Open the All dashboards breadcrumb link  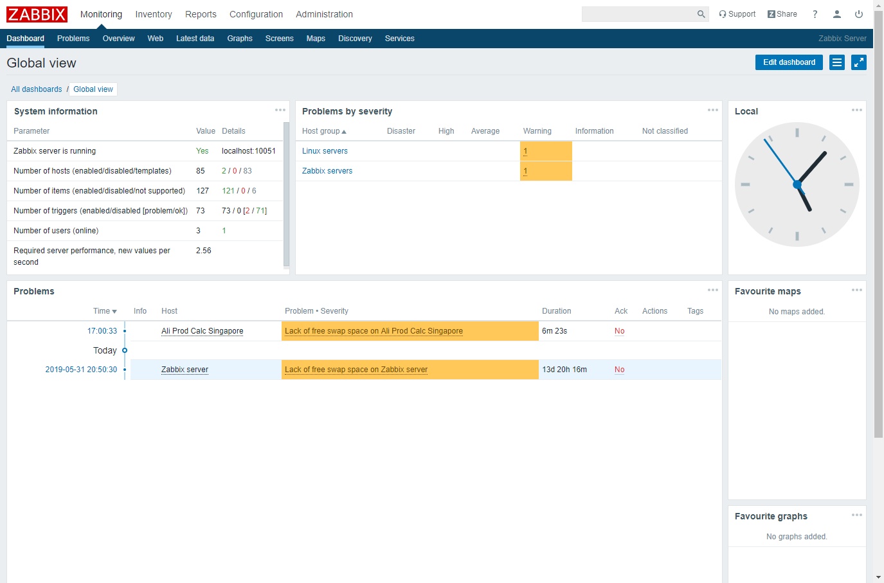tap(37, 89)
